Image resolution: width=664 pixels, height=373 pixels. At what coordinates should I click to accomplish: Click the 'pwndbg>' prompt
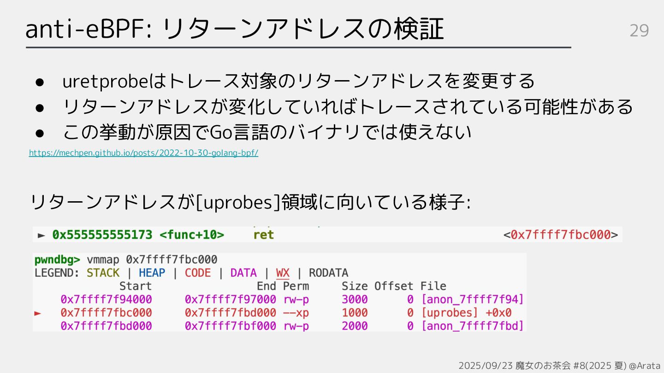[58, 260]
